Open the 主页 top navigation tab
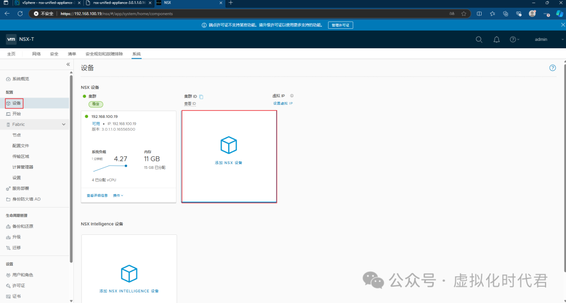This screenshot has height=303, width=566. pyautogui.click(x=11, y=54)
